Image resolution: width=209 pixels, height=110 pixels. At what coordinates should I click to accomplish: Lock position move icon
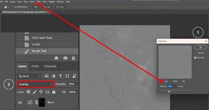tap(41, 92)
